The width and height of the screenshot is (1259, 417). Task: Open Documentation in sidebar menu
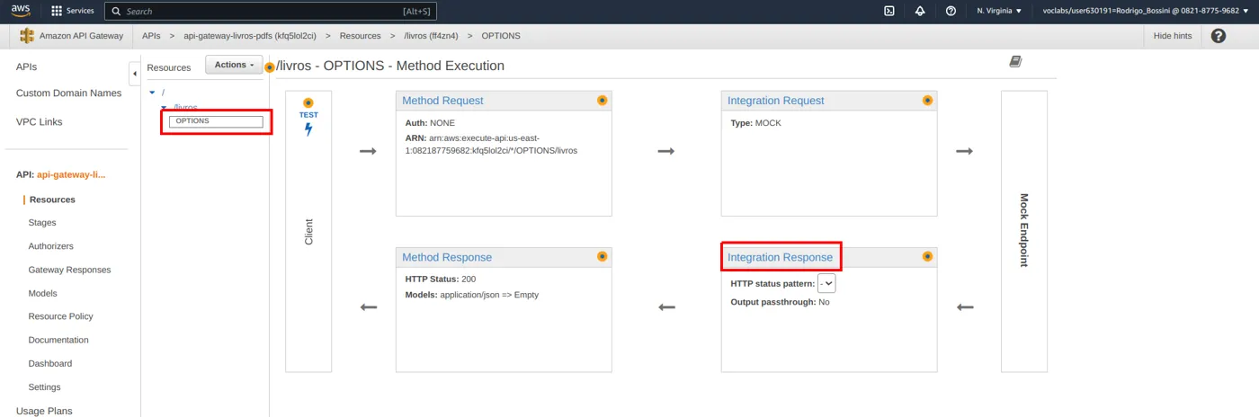[58, 340]
